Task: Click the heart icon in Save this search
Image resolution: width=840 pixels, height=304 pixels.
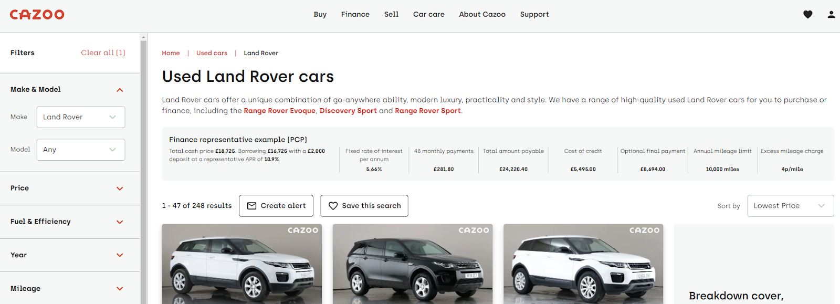Action: coord(333,206)
